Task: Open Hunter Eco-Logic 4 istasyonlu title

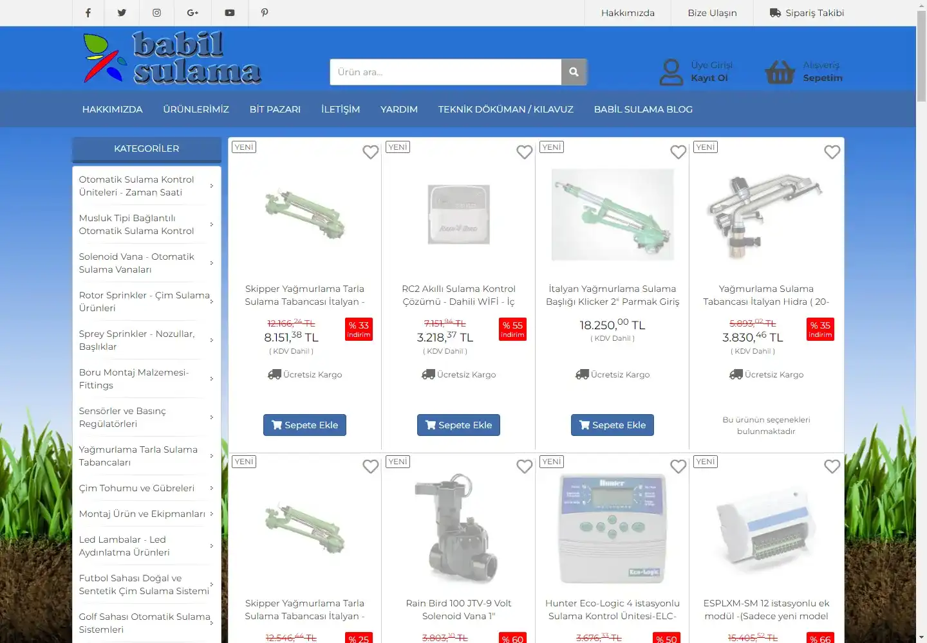Action: (612, 610)
